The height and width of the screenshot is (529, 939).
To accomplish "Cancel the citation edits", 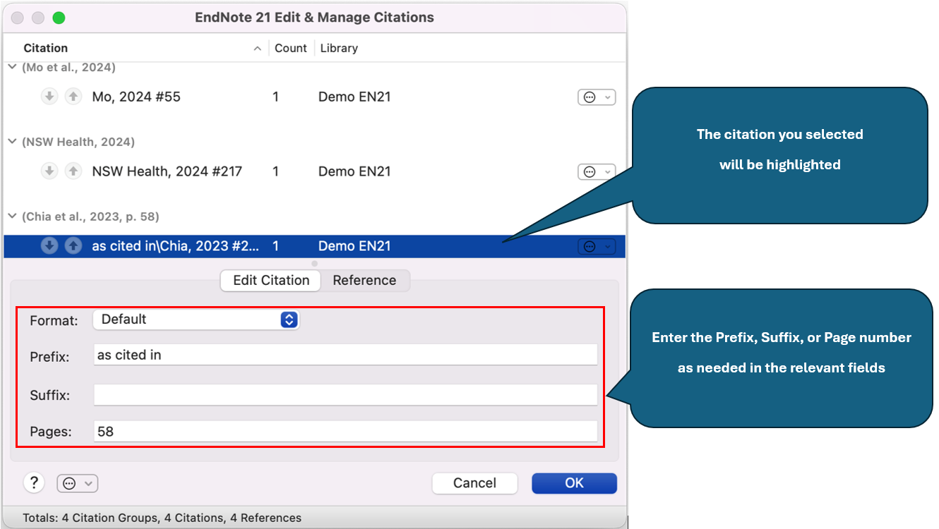I will pyautogui.click(x=474, y=482).
